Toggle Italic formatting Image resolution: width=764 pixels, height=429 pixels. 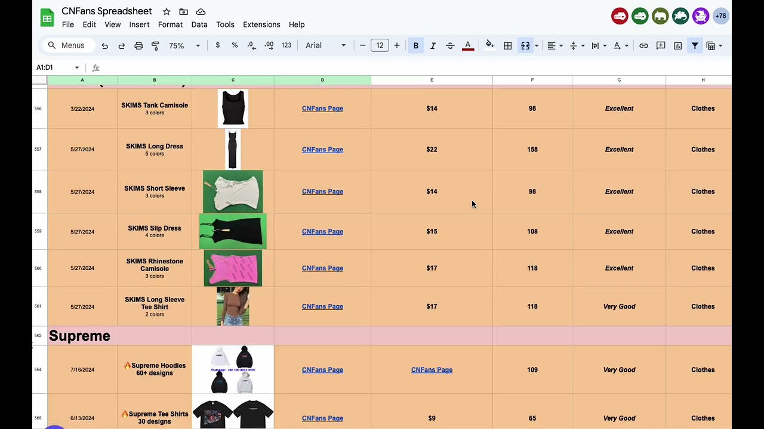click(x=433, y=46)
